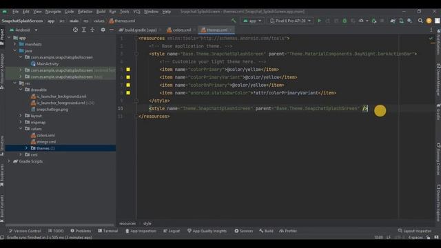Open the Layout Inspector tool window
This screenshot has width=441, height=248.
click(x=415, y=231)
